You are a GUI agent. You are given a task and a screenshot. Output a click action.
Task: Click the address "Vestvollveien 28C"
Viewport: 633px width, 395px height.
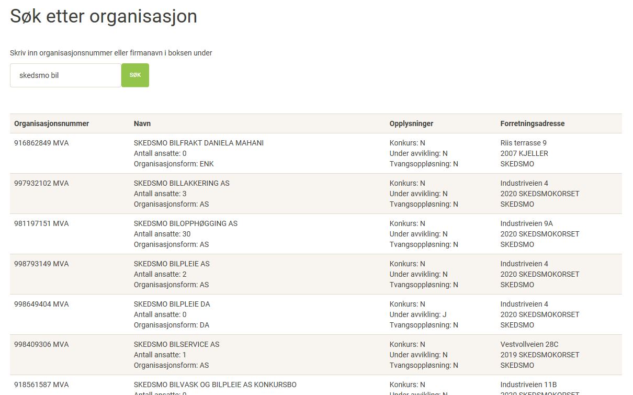(x=529, y=344)
